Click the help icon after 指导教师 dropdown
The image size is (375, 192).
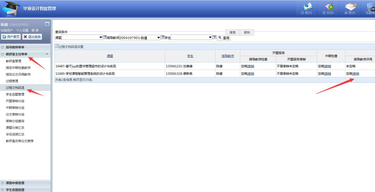(x=163, y=37)
